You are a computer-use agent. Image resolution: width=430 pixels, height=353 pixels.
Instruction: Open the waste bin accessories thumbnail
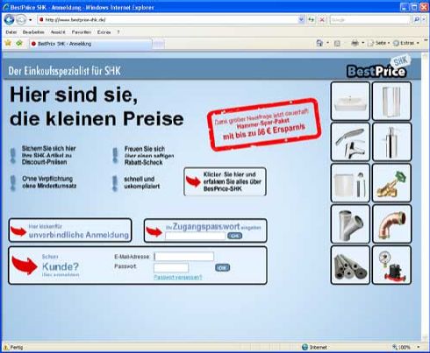pyautogui.click(x=350, y=183)
